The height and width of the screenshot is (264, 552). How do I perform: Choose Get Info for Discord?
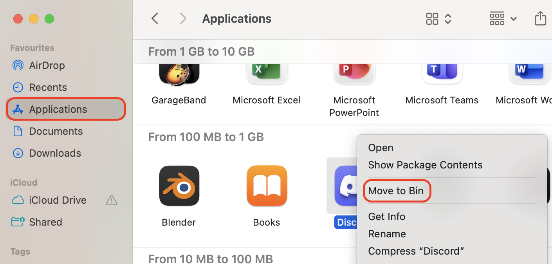(386, 217)
